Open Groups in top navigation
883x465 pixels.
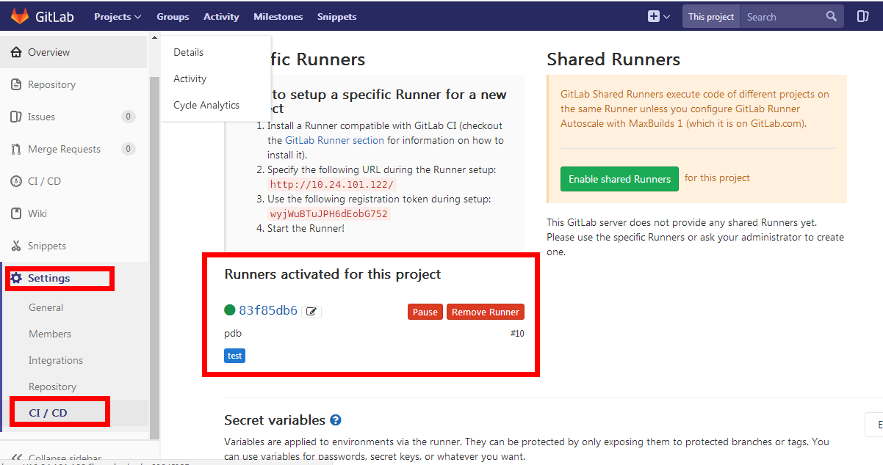point(173,16)
